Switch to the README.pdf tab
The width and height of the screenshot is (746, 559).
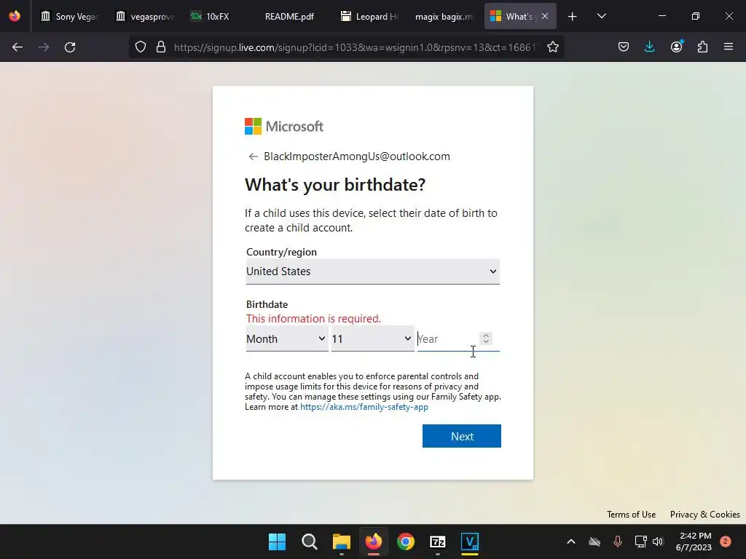[289, 17]
